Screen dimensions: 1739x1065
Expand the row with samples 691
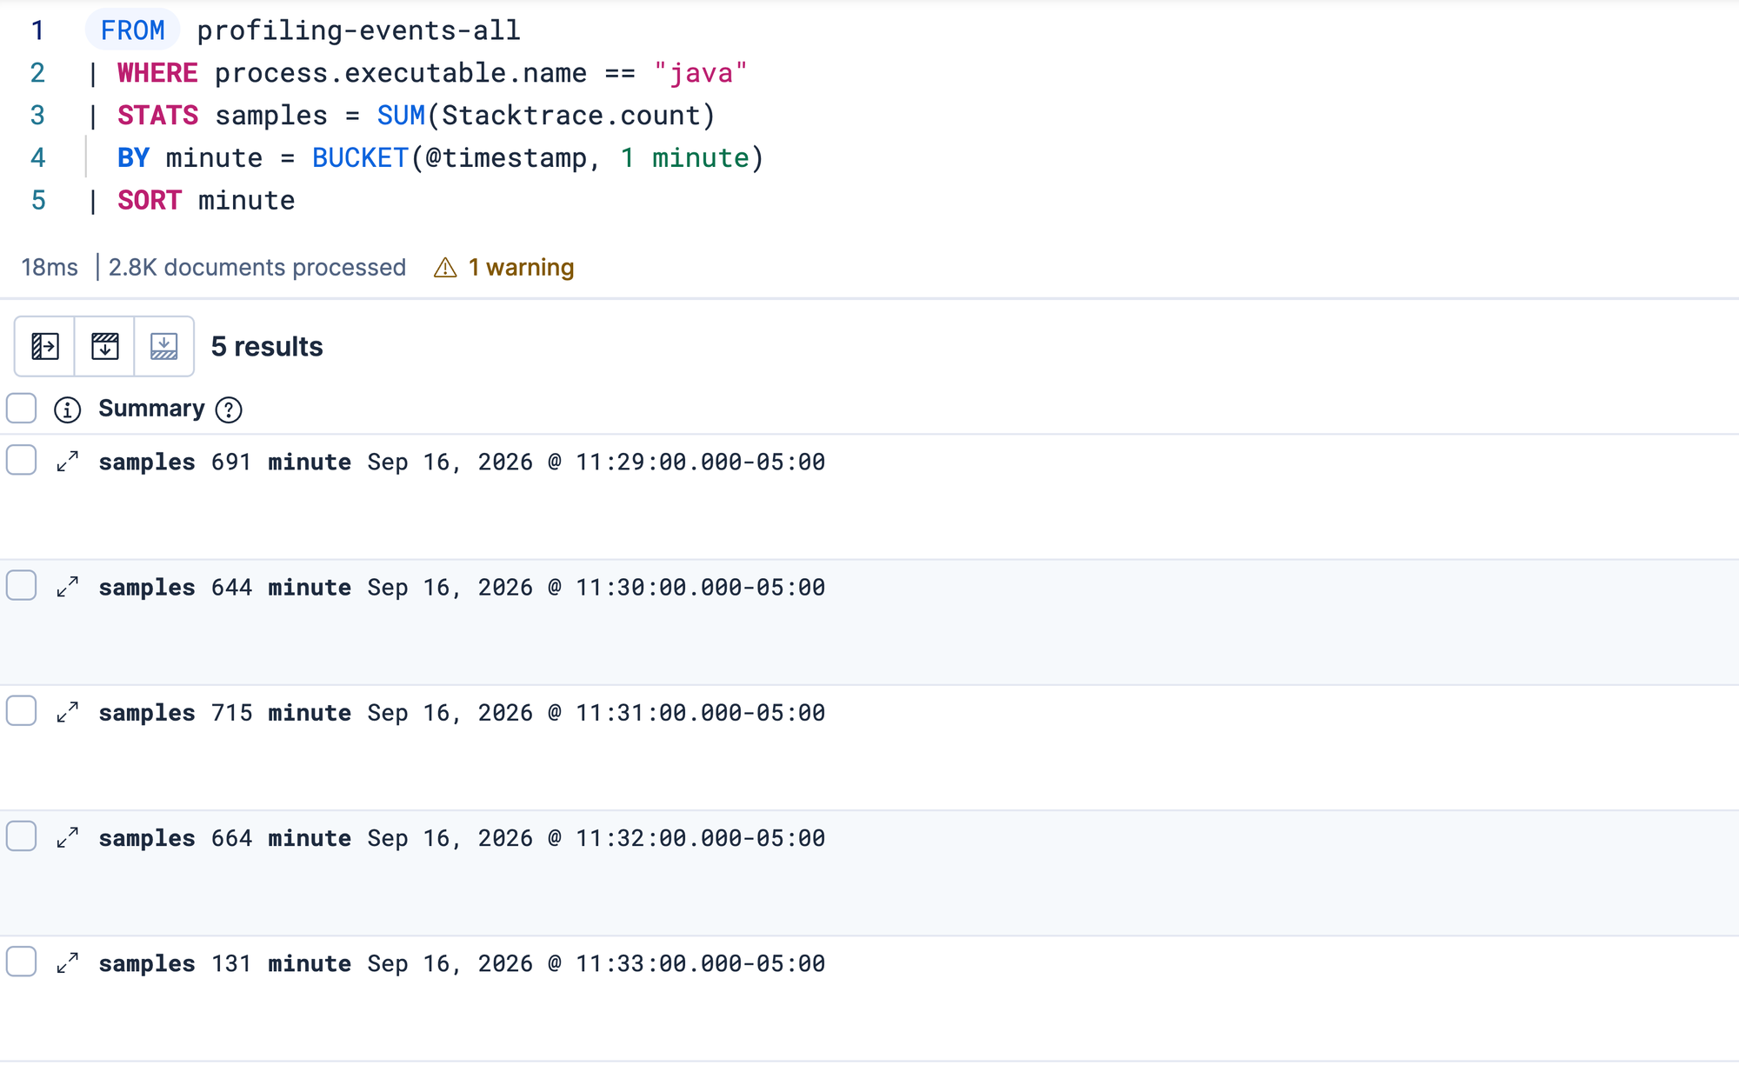tap(68, 462)
